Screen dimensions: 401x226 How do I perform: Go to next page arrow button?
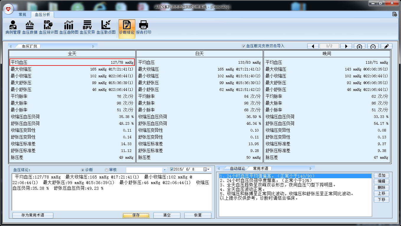point(346,46)
